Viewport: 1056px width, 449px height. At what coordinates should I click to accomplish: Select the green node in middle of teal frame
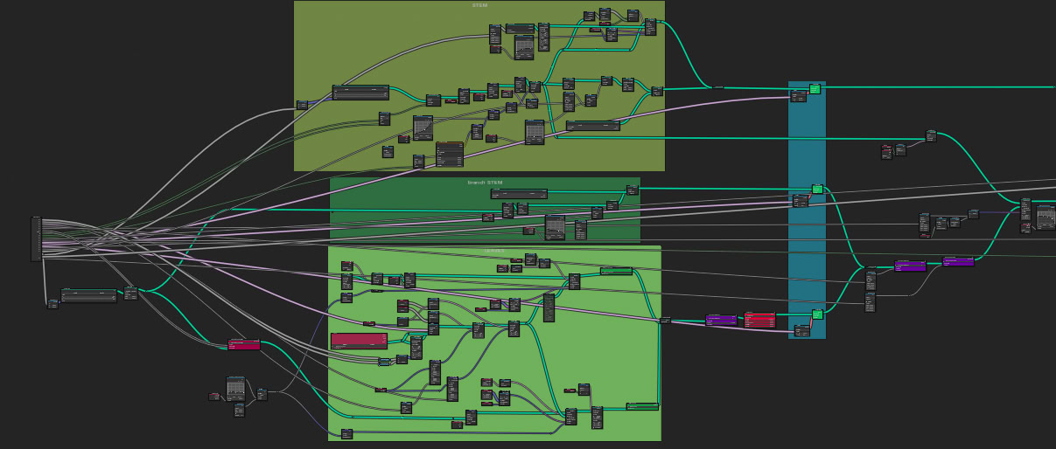tap(817, 189)
